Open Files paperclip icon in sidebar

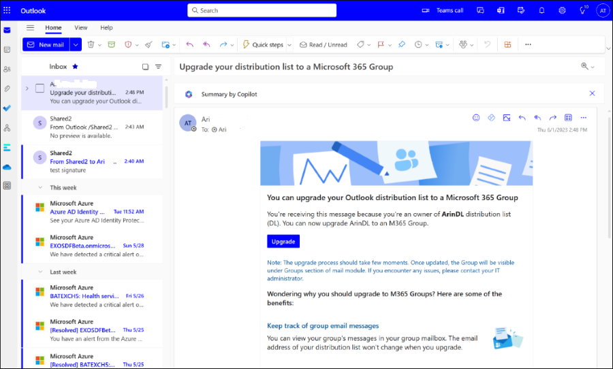click(7, 89)
